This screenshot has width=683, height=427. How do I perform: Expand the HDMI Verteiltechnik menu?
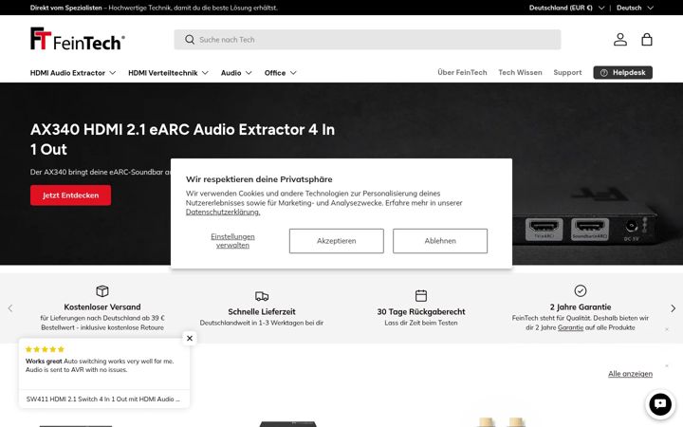point(168,73)
